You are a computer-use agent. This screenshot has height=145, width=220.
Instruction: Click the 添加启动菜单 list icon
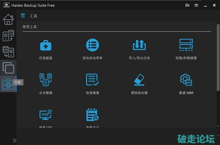point(92,45)
